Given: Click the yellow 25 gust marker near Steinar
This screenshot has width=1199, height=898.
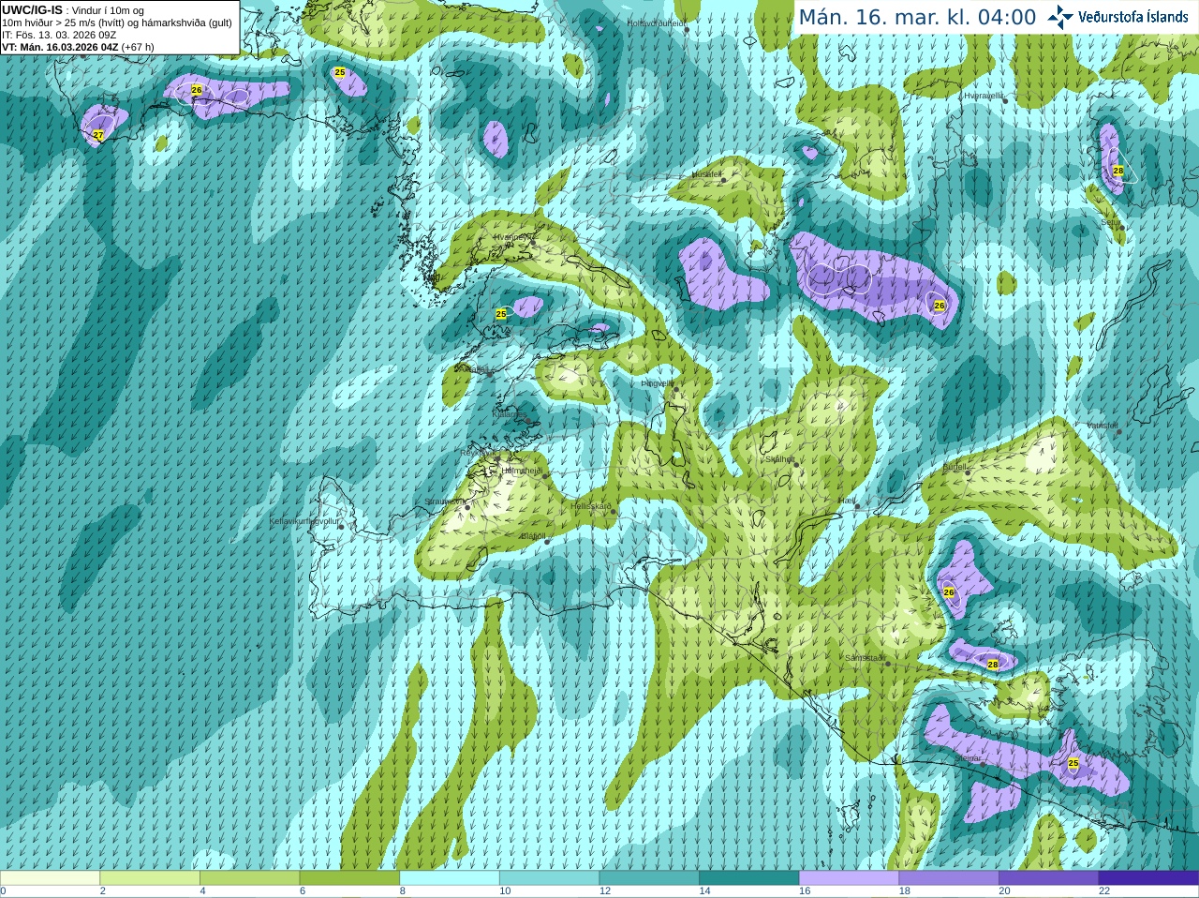Looking at the screenshot, I should pos(1073,763).
